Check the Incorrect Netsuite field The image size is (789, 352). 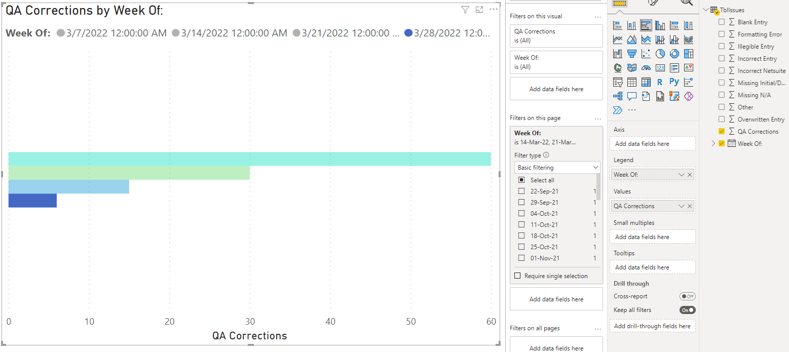(x=722, y=70)
